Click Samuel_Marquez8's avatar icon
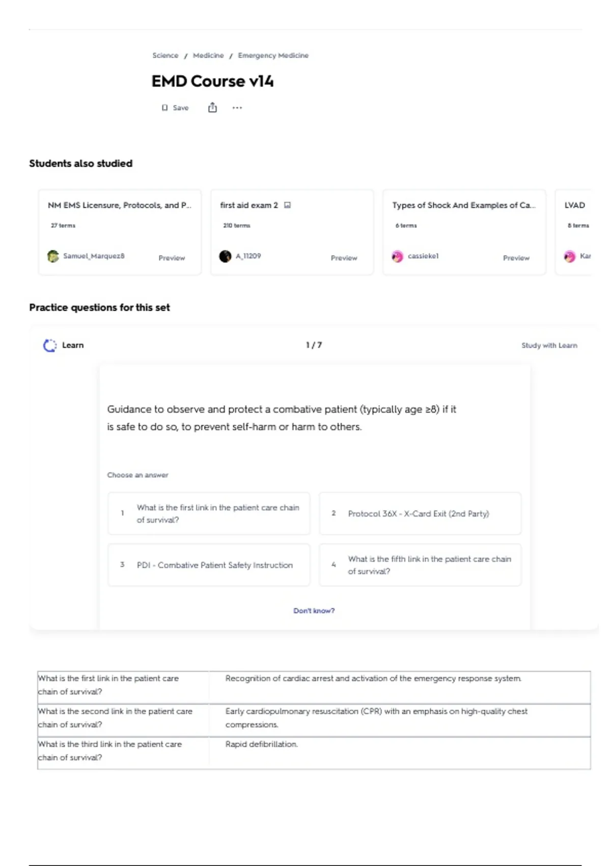This screenshot has height=866, width=611. [x=53, y=256]
